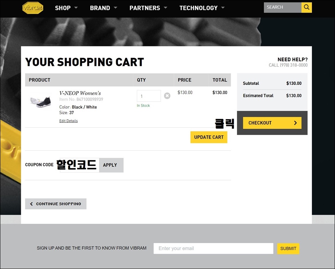This screenshot has width=335, height=269.
Task: Open the V-NEOP Women's product link
Action: pos(80,93)
